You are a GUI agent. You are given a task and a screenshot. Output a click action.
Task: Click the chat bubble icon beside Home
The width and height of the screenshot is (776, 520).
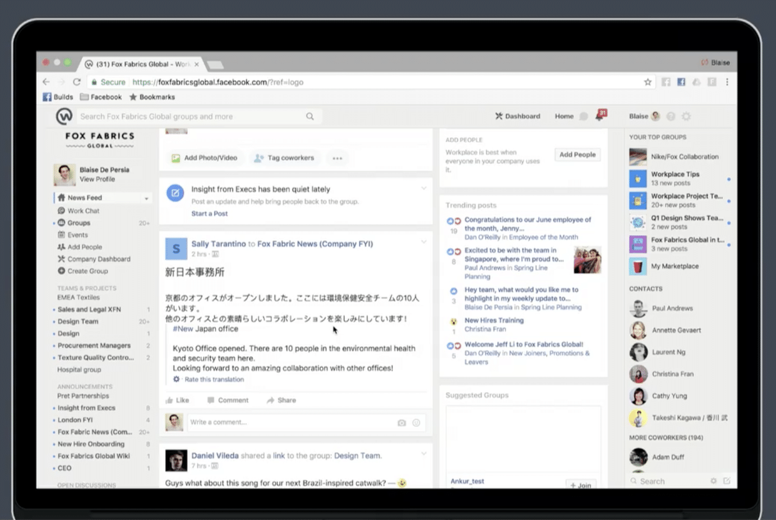(x=583, y=116)
